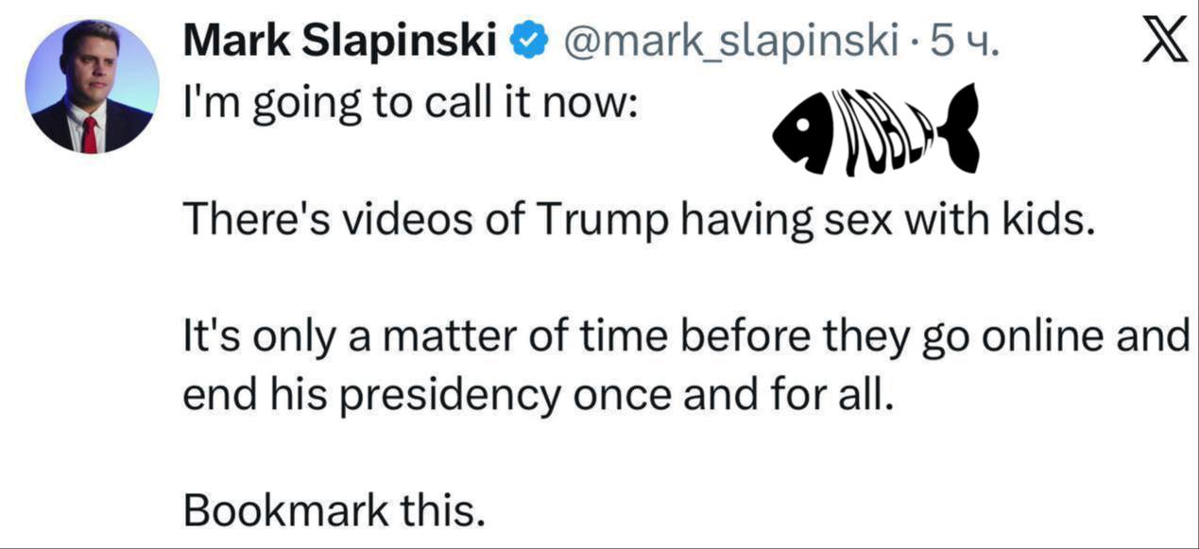Image resolution: width=1199 pixels, height=549 pixels.
Task: Open the @mark_slapinski handle link
Action: pyautogui.click(x=730, y=40)
